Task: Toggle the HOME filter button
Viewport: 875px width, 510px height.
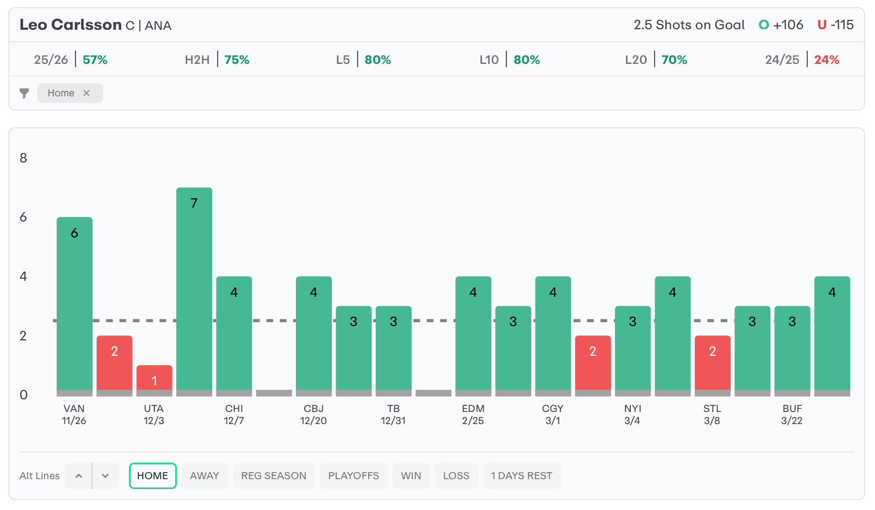Action: (x=153, y=476)
